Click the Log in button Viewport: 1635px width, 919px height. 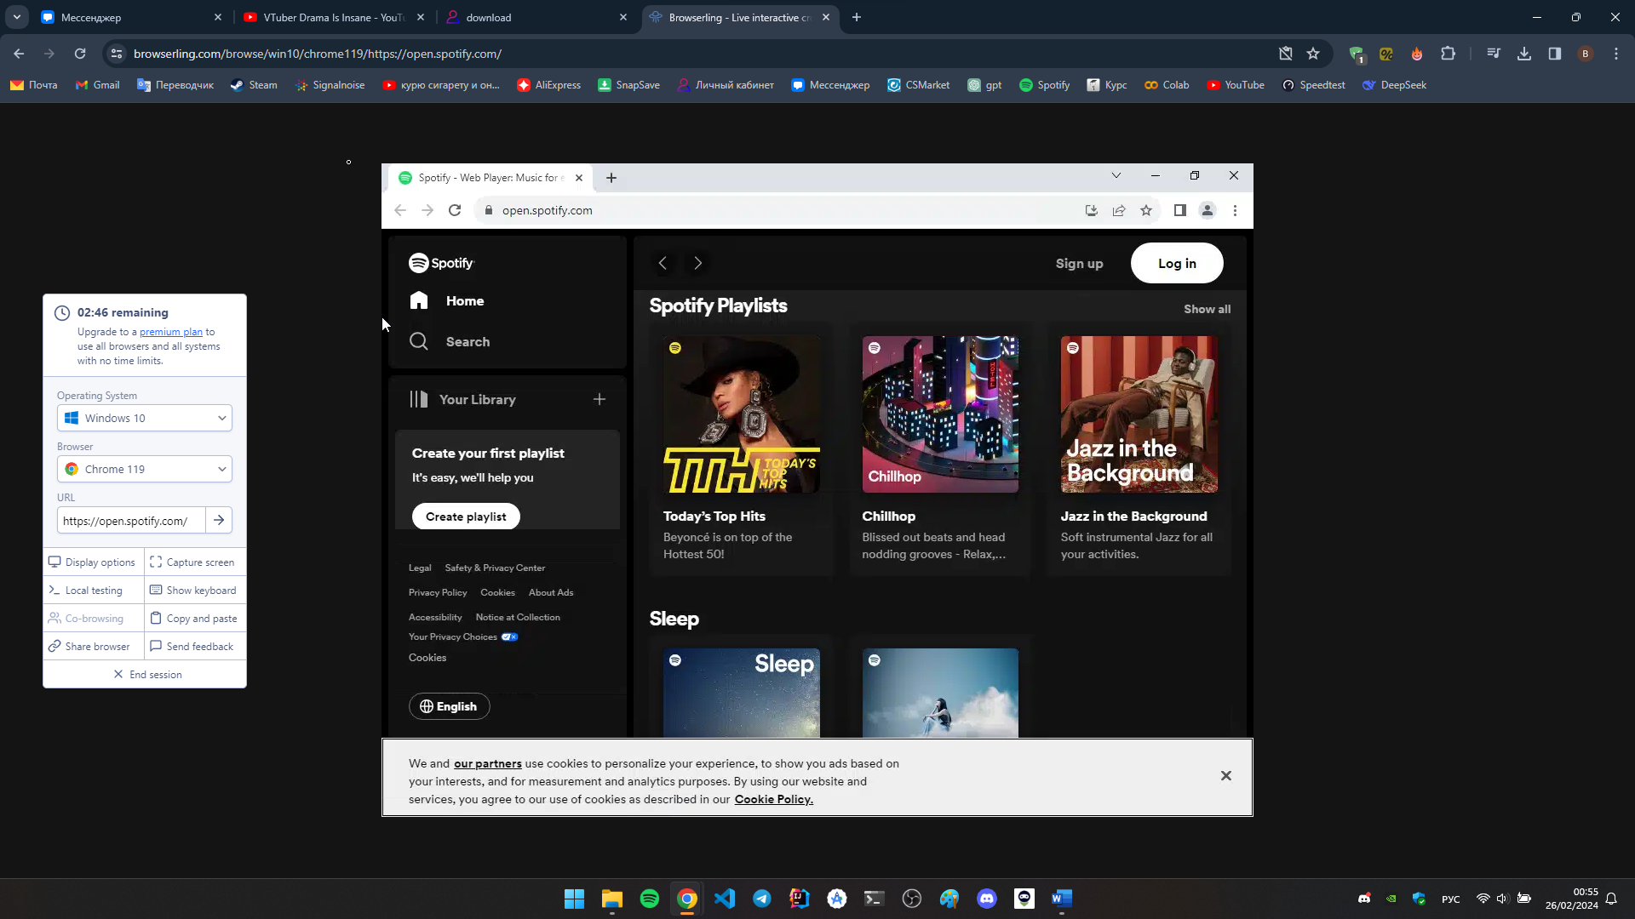[1177, 263]
